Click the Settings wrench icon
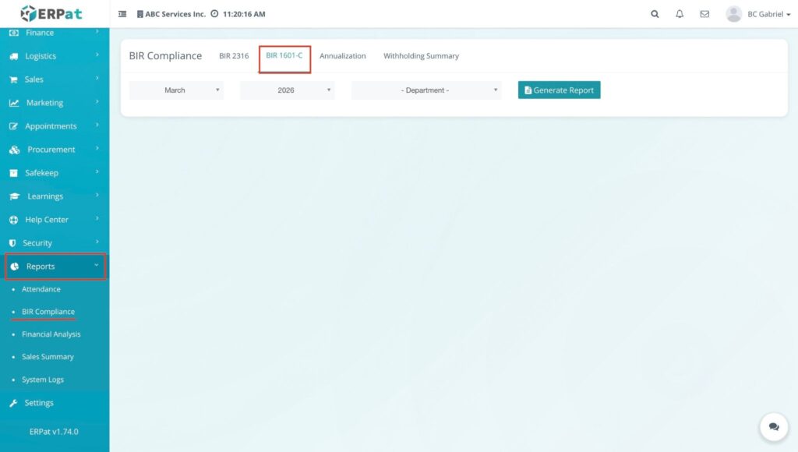Screen dimensions: 798x452 click(x=13, y=403)
